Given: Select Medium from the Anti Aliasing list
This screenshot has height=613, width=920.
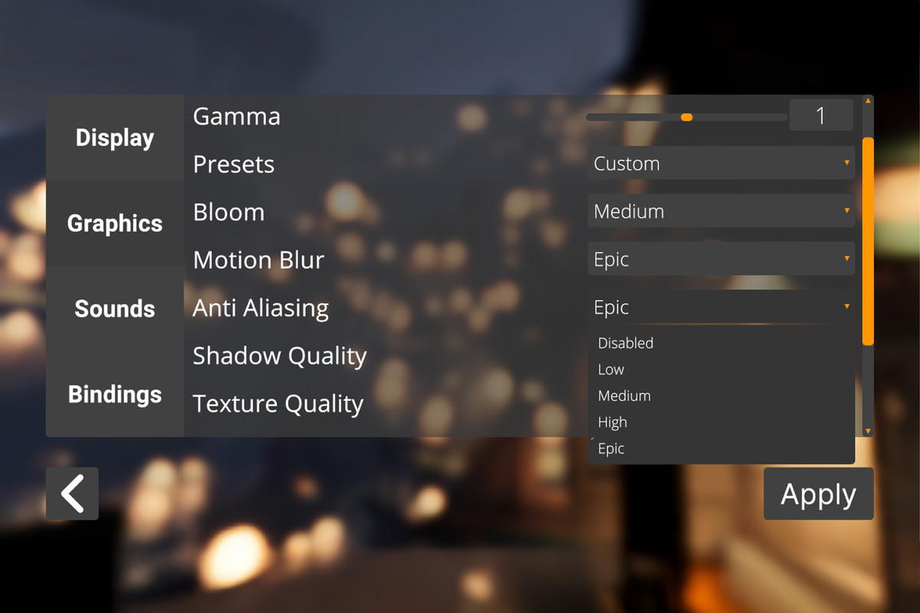Looking at the screenshot, I should [623, 395].
